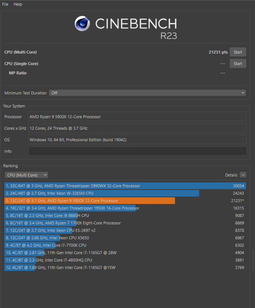Image resolution: width=255 pixels, height=308 pixels.
Task: Open the Minimum Test Duration dropdown
Action: [148, 93]
